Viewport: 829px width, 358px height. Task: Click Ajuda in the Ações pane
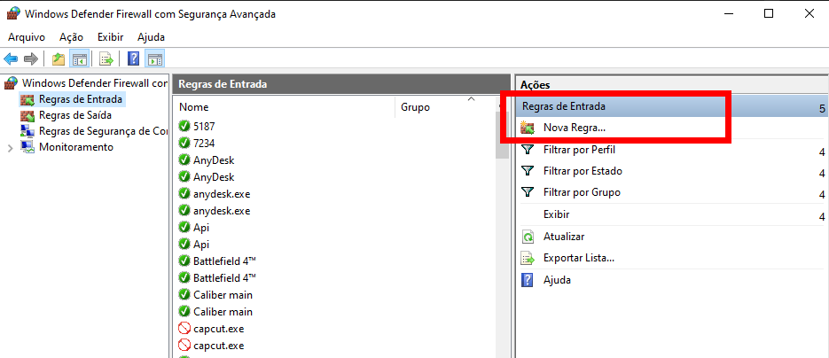[557, 280]
